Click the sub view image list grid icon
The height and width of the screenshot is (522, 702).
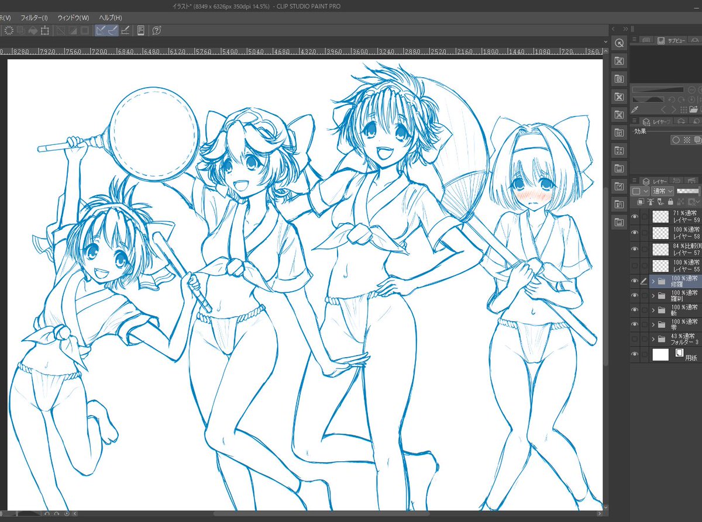pyautogui.click(x=683, y=110)
